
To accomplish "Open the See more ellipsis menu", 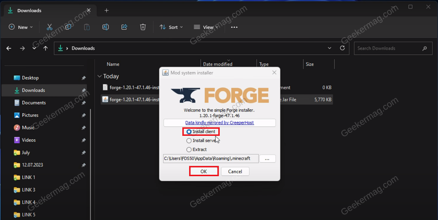I will pos(234,27).
